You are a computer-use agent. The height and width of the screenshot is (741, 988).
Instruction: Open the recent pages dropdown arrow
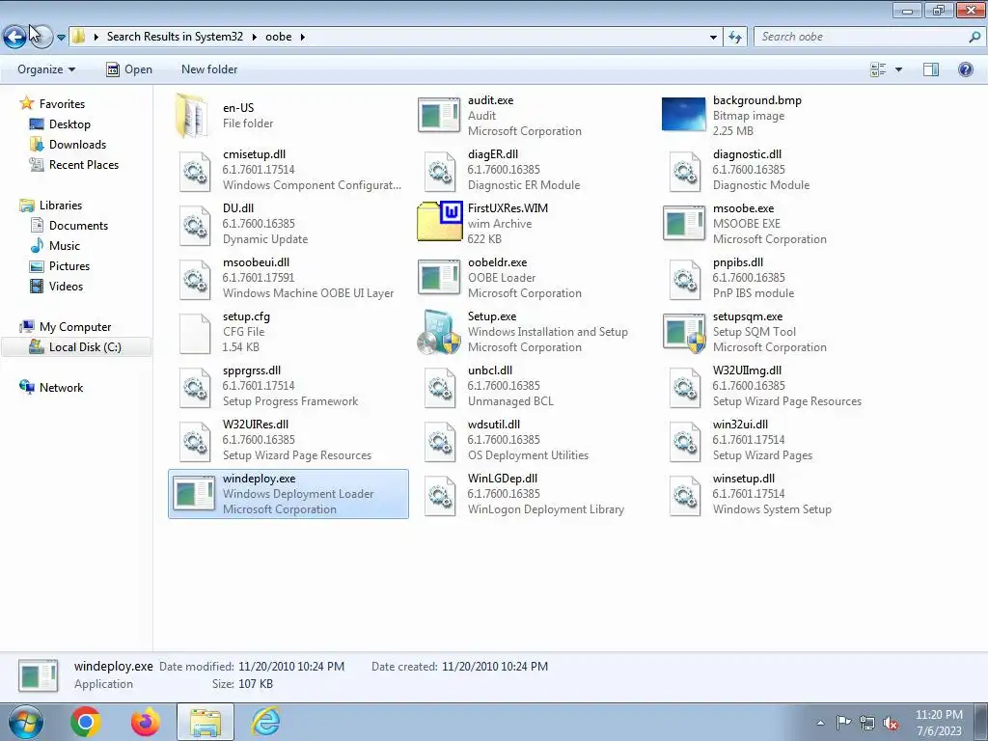(x=61, y=38)
